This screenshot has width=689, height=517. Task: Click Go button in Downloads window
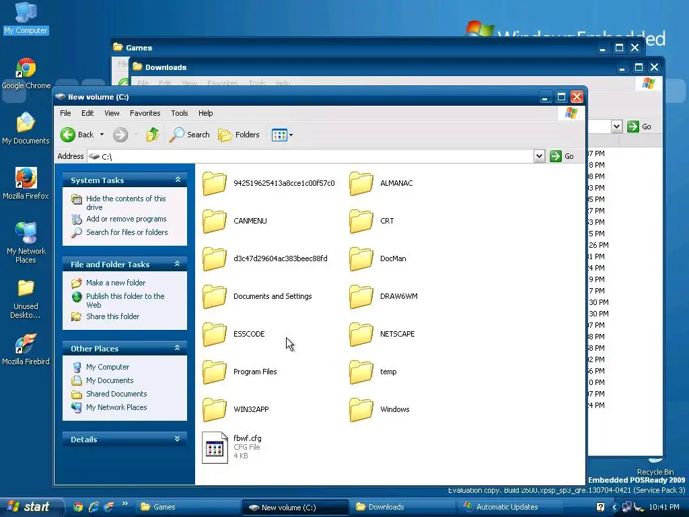click(x=639, y=127)
